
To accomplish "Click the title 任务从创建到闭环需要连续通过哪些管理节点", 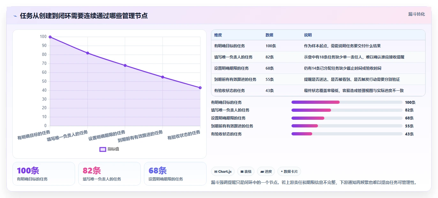I will [84, 16].
